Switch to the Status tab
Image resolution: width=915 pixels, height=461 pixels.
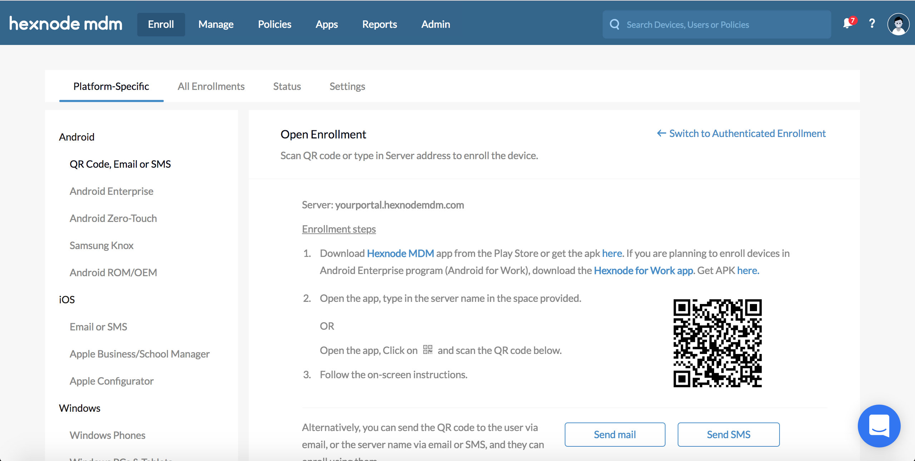point(287,86)
